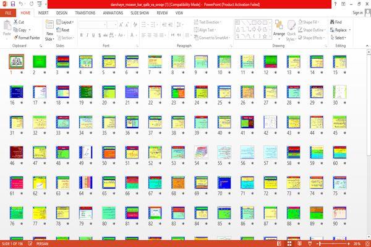Switch to Reading View in status bar
The height and width of the screenshot is (247, 371).
click(299, 244)
